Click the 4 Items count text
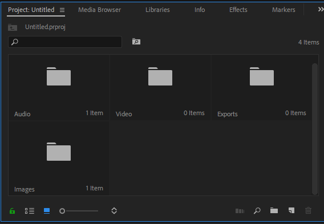Screen dimensions: 324x224 (309, 42)
